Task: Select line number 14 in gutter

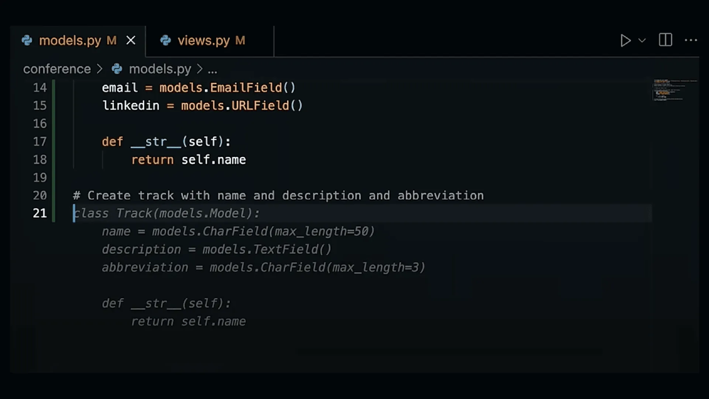Action: tap(40, 88)
